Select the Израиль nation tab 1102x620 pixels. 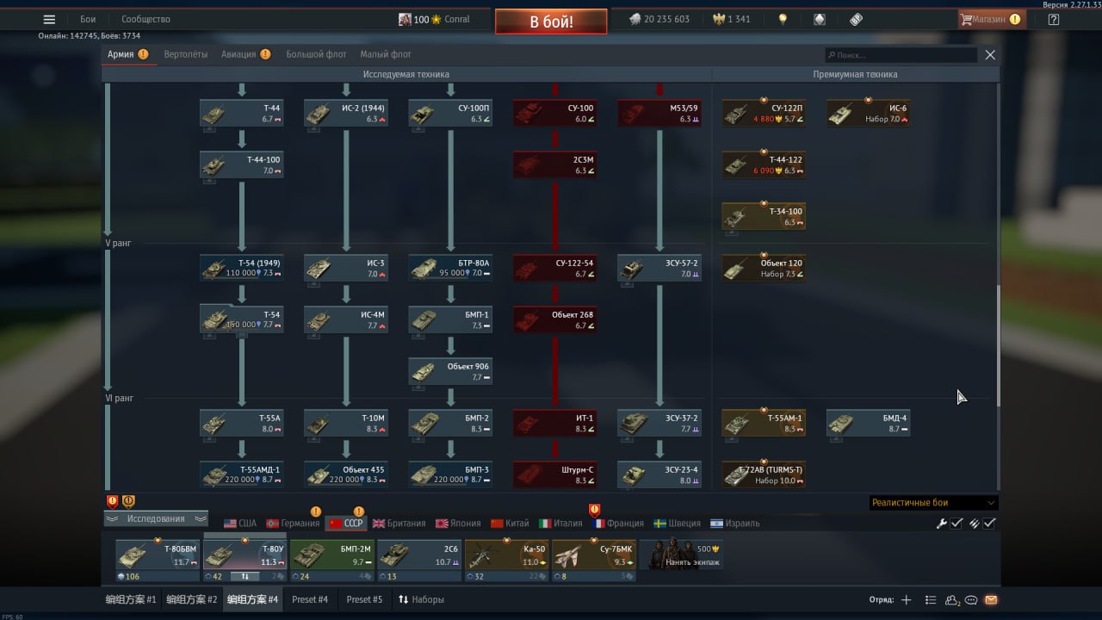point(735,524)
